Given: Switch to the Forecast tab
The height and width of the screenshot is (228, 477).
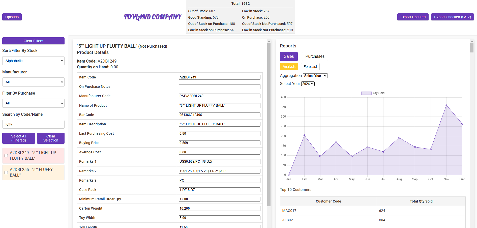Looking at the screenshot, I should 310,67.
